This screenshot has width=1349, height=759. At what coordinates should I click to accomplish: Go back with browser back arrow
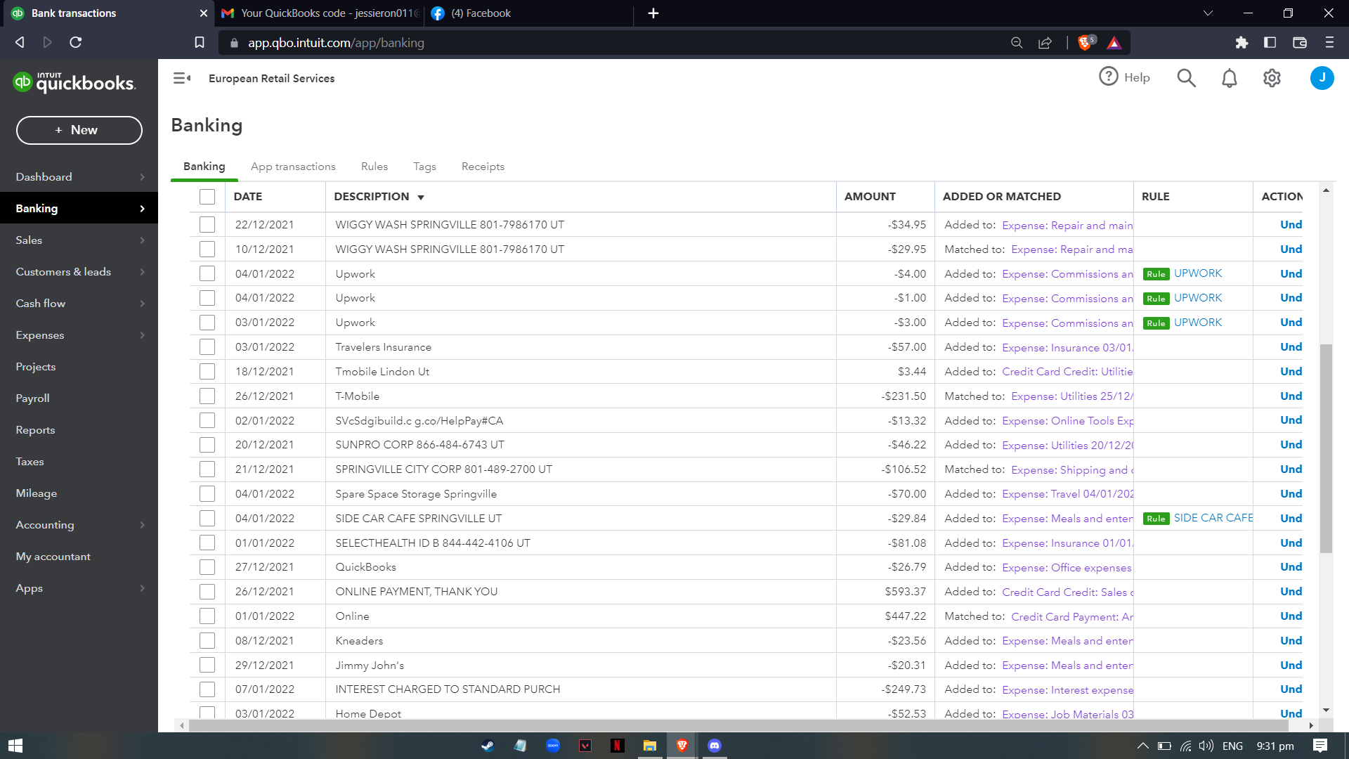pyautogui.click(x=20, y=43)
